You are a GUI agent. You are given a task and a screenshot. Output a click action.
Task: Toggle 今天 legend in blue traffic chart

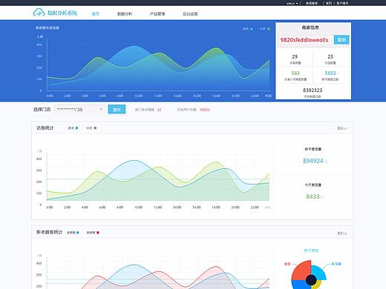[x=265, y=29]
